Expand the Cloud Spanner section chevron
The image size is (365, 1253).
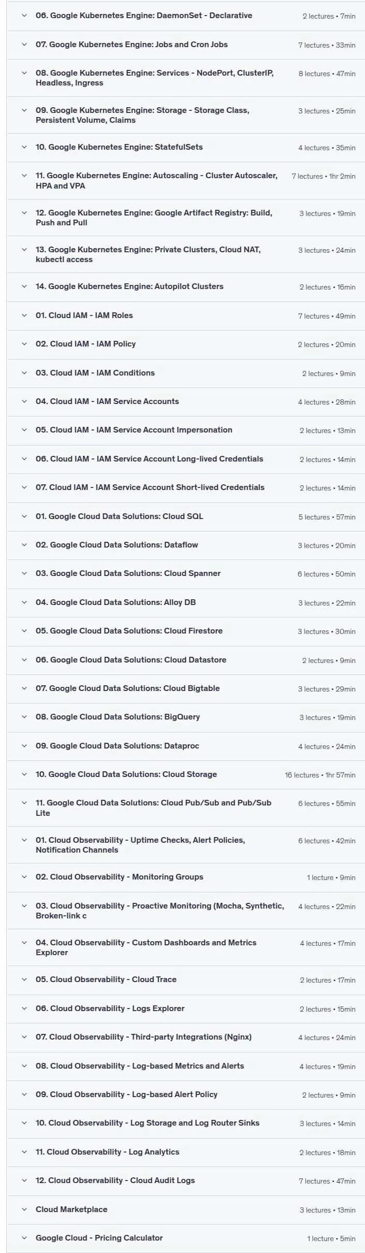24,573
